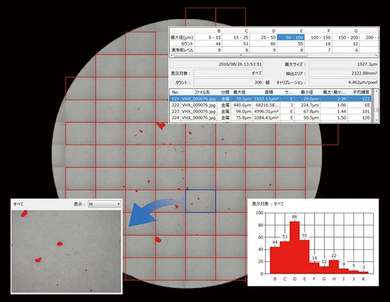Click the カウント field showing 306
This screenshot has width=390, height=302.
[228, 82]
